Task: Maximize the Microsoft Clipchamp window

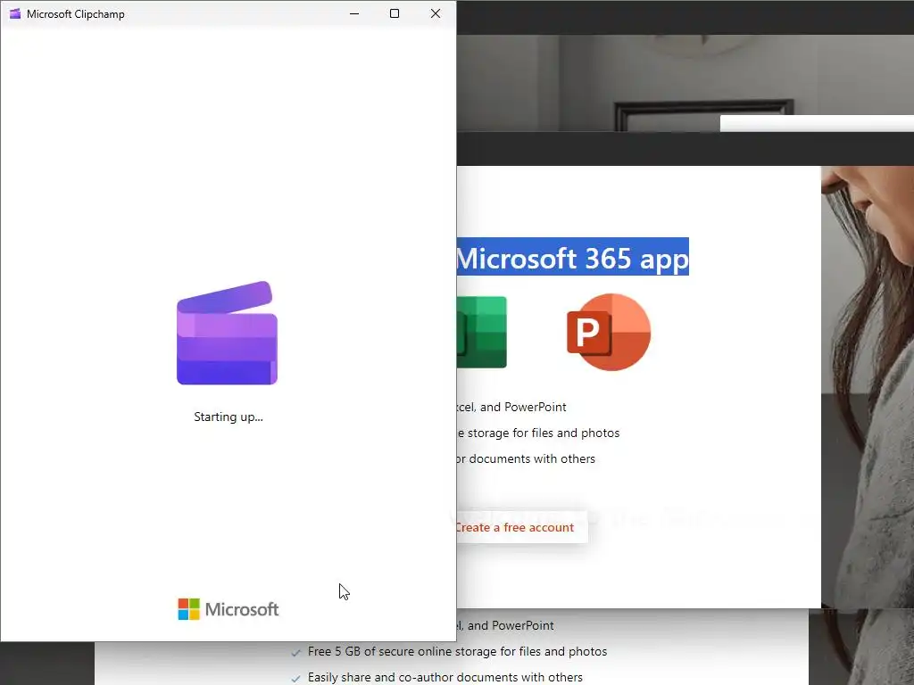Action: [x=395, y=13]
